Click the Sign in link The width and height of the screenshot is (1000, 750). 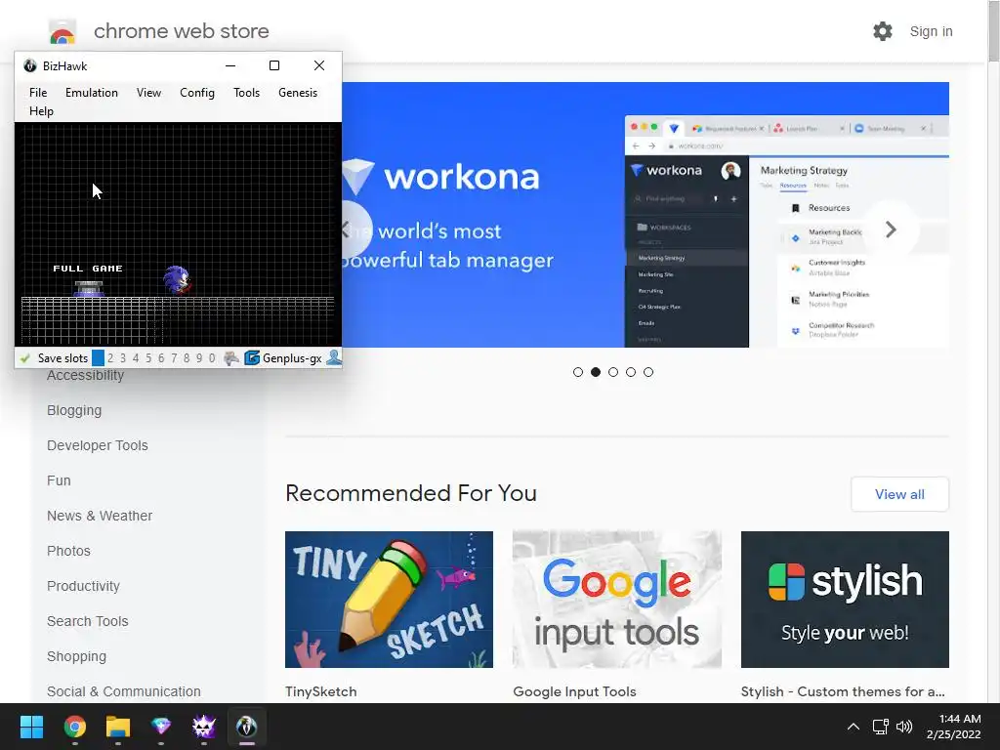(931, 31)
